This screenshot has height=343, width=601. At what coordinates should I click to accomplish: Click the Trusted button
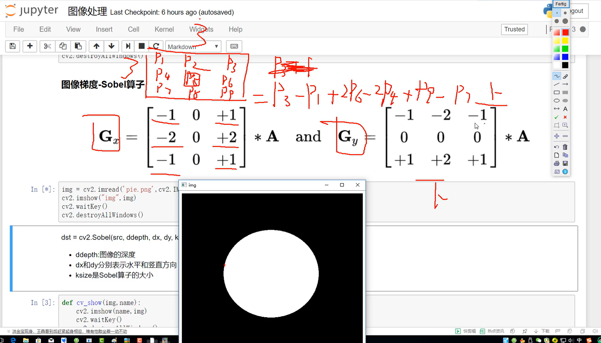tap(514, 29)
